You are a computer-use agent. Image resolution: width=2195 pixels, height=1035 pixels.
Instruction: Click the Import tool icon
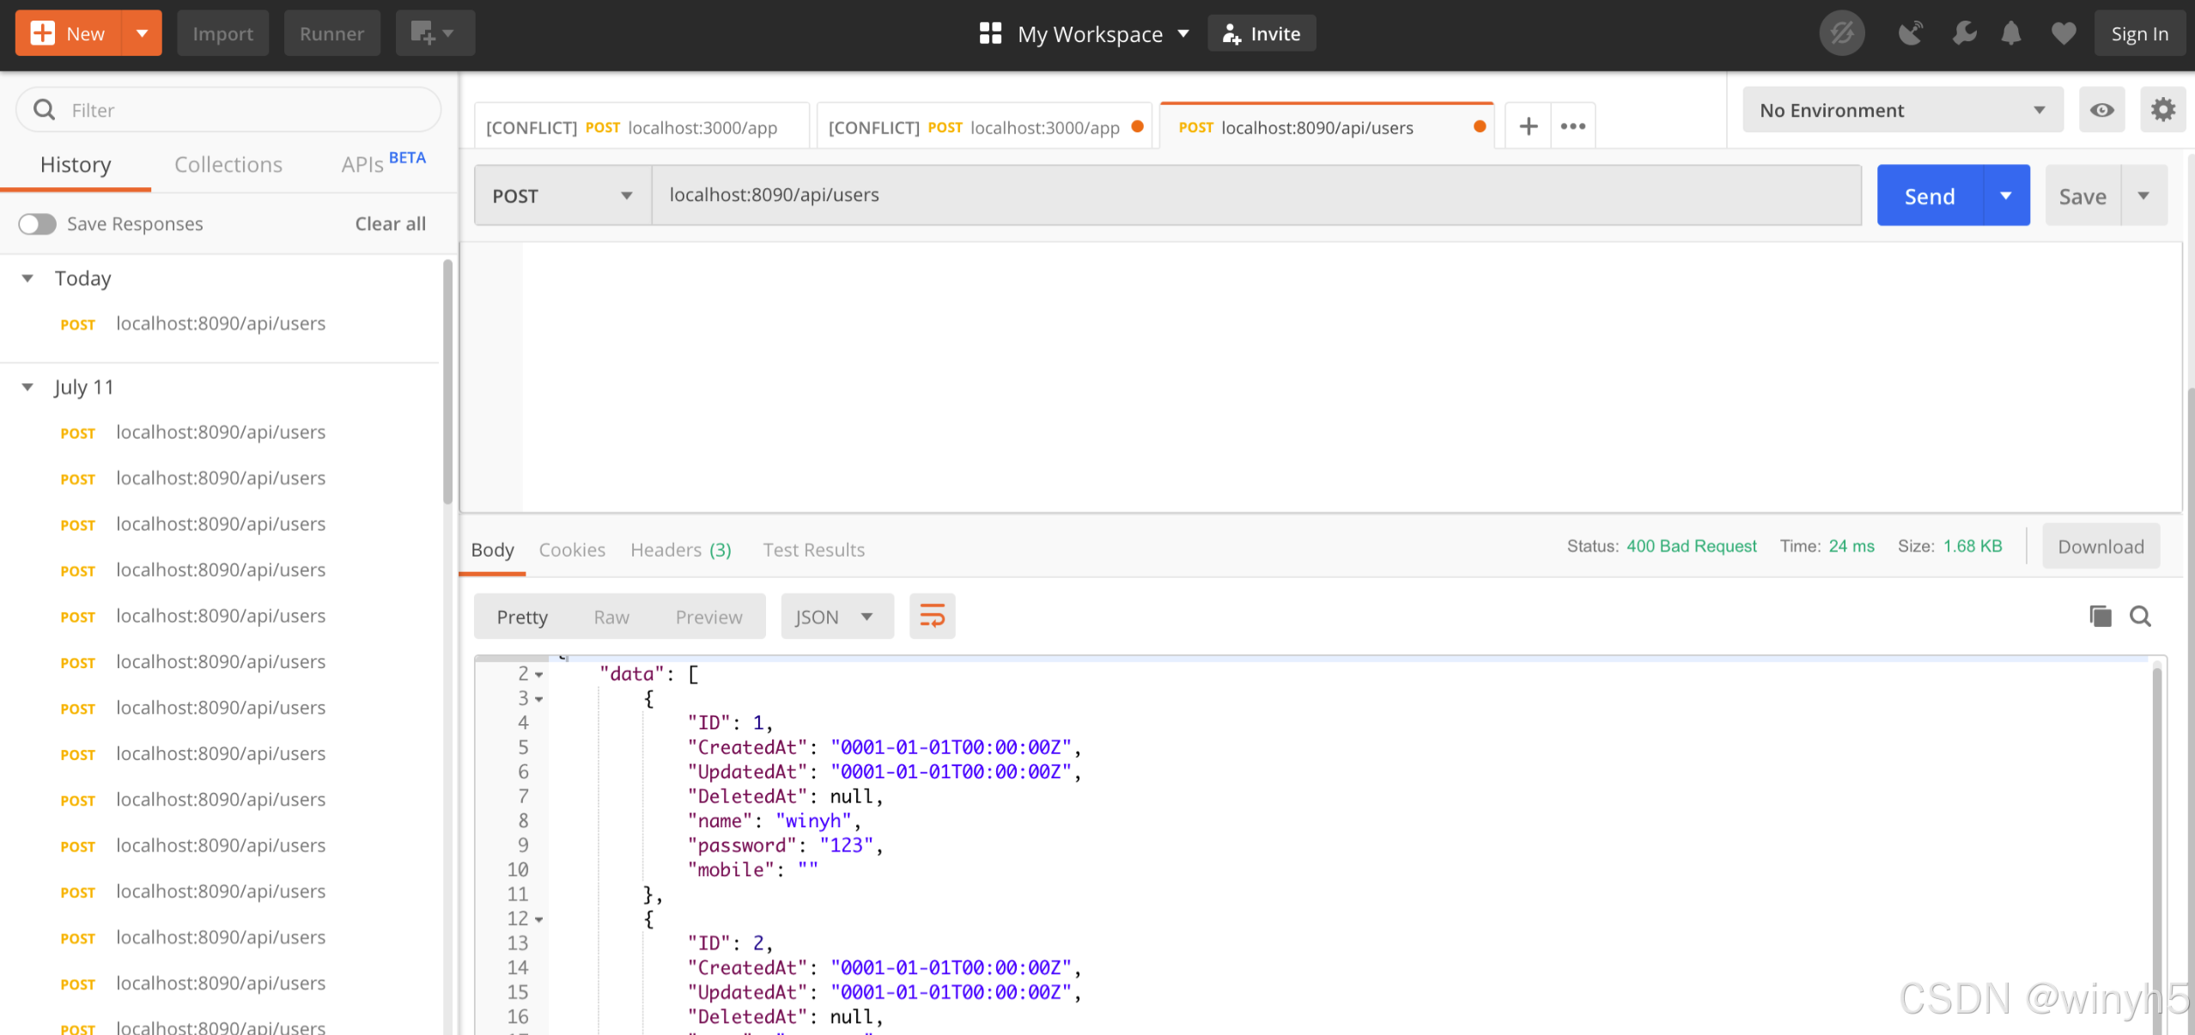tap(222, 33)
